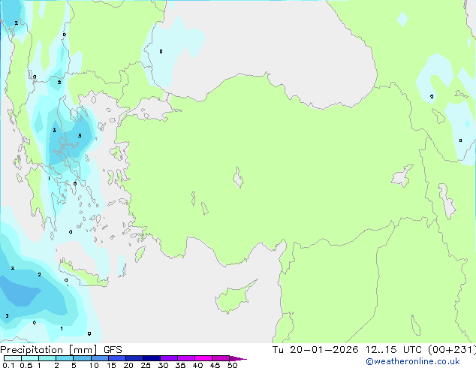Click the island of Crete on the map
This screenshot has width=476, height=368.
(x=83, y=273)
